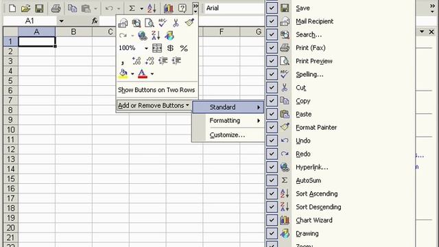Click the yellow Fill Color bucket
The height and width of the screenshot is (247, 439).
tap(123, 74)
